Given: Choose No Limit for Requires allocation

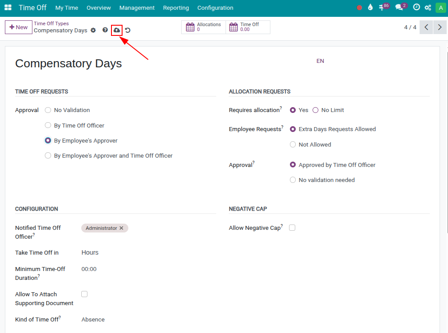Looking at the screenshot, I should pyautogui.click(x=315, y=110).
